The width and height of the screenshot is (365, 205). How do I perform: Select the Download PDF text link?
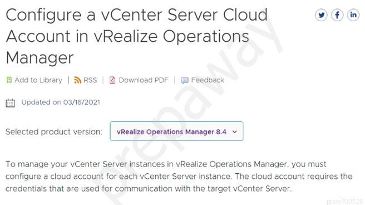tap(144, 80)
